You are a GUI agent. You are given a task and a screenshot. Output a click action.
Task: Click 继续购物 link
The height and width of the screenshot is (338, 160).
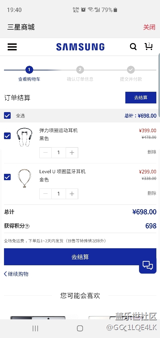(x=16, y=274)
